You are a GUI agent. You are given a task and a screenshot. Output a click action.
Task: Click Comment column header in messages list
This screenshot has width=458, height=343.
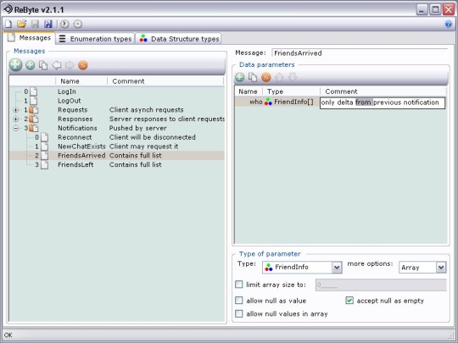coord(165,81)
